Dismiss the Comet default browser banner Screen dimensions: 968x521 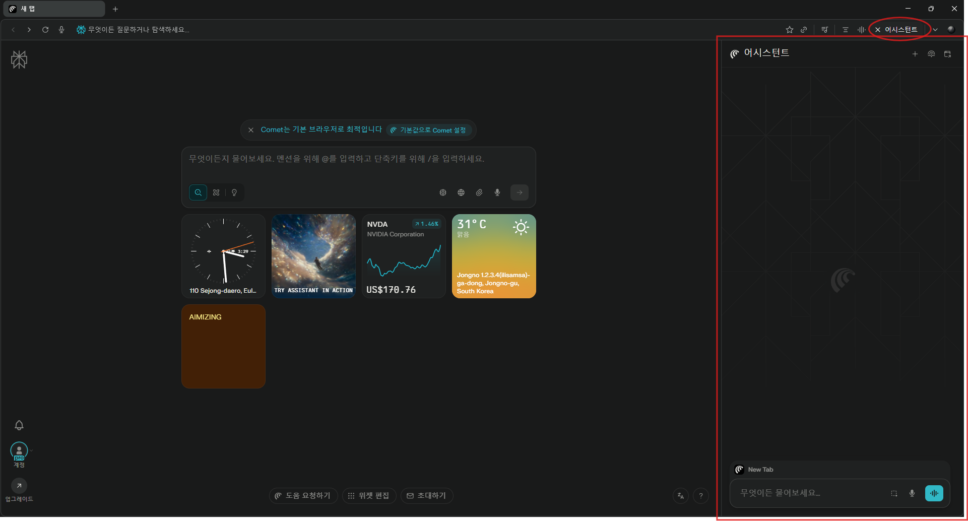tap(251, 130)
